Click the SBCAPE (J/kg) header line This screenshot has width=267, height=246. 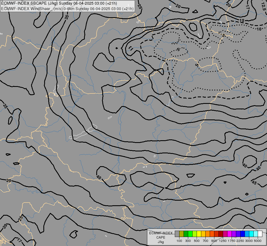pyautogui.click(x=59, y=3)
